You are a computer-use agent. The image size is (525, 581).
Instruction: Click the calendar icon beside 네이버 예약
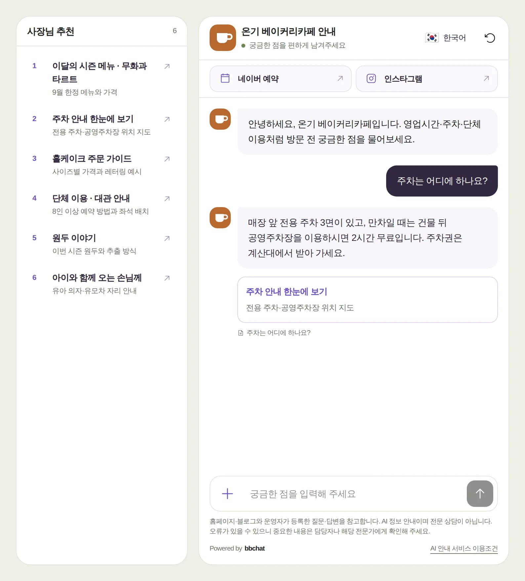[x=225, y=78]
